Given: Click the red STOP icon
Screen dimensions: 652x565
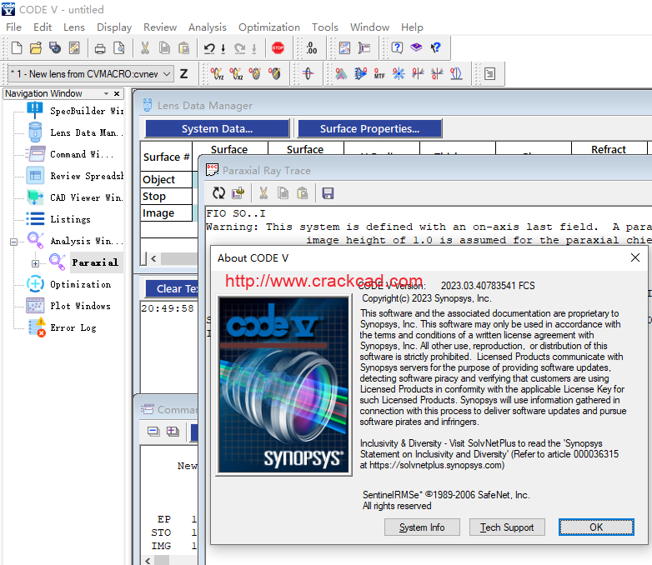Looking at the screenshot, I should 278,48.
